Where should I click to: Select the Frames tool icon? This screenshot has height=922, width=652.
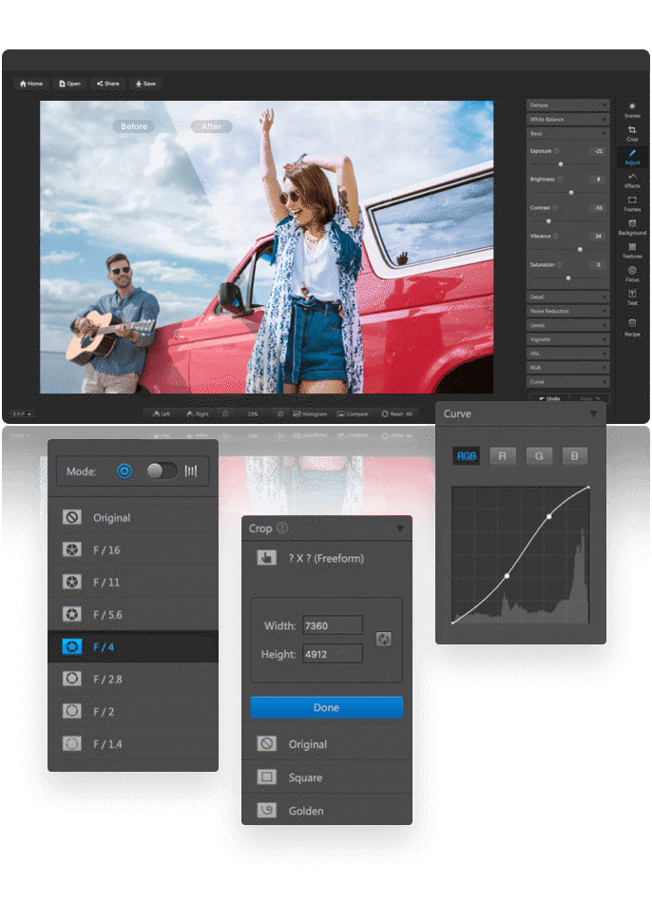(x=632, y=204)
